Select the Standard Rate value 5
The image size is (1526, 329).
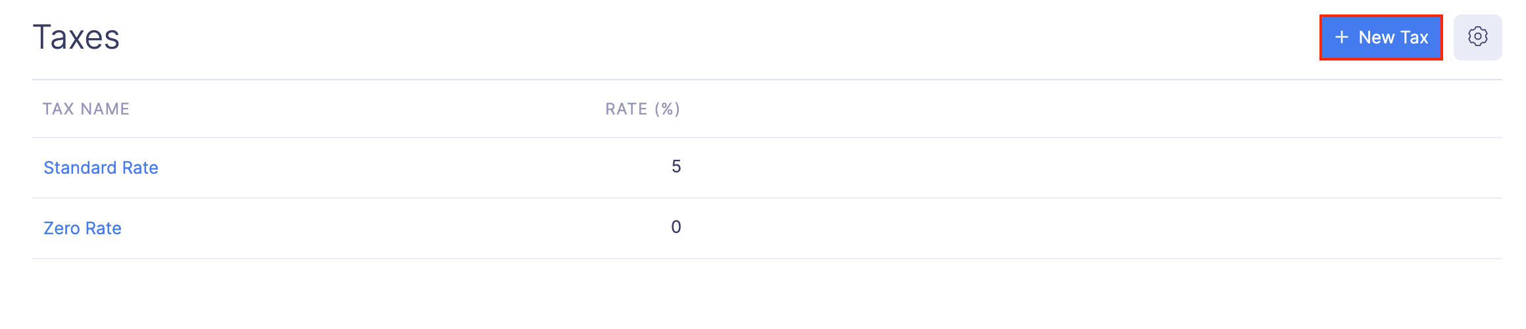(676, 166)
